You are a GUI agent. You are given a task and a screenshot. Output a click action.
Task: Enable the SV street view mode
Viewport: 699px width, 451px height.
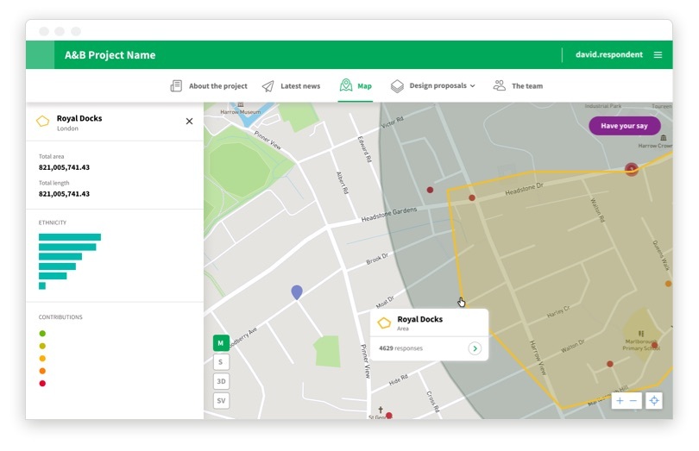tap(221, 401)
